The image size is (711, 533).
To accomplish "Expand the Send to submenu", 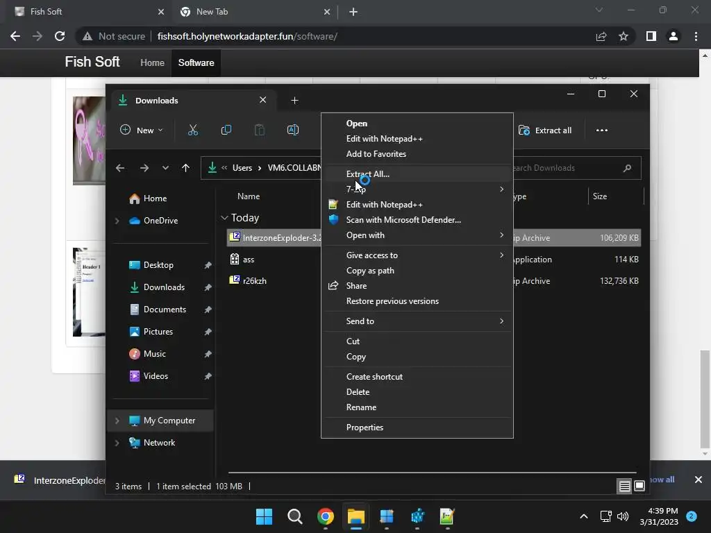I will point(417,321).
